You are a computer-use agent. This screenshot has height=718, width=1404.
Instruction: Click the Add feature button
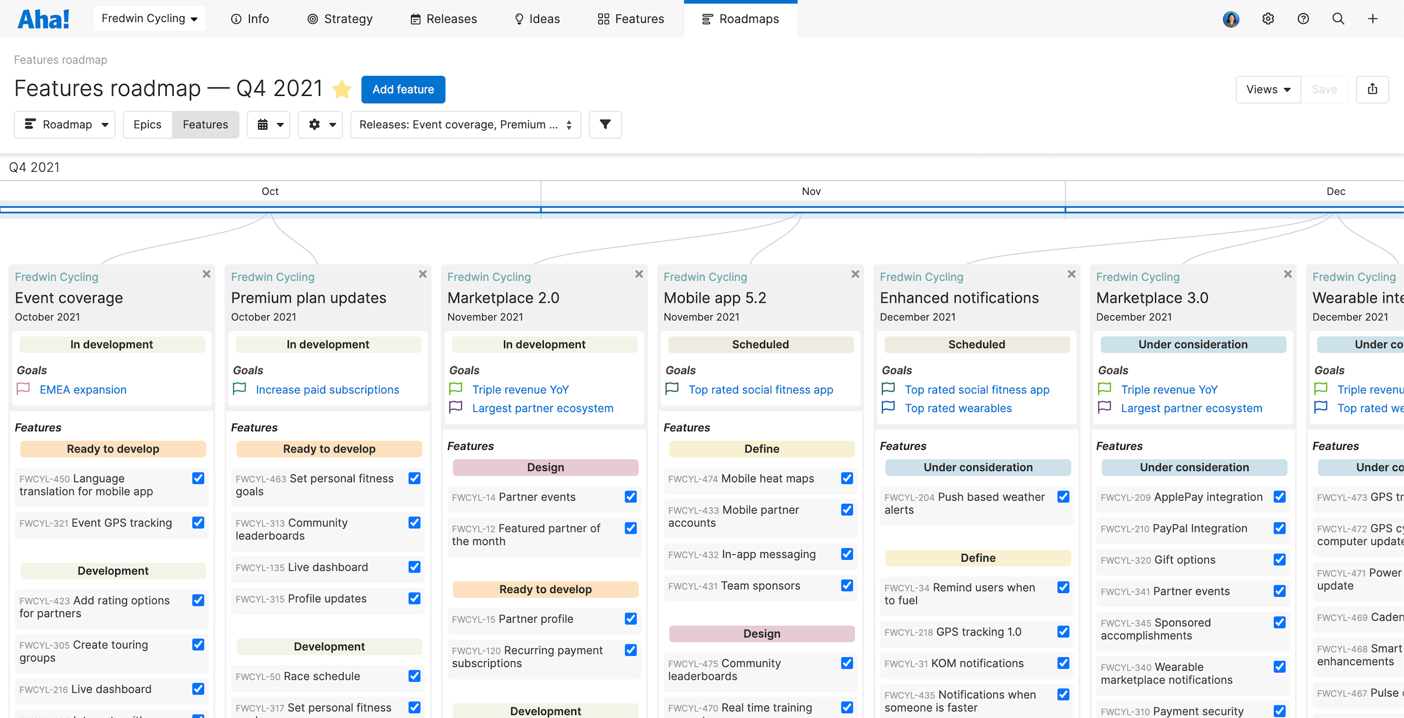[x=403, y=89]
